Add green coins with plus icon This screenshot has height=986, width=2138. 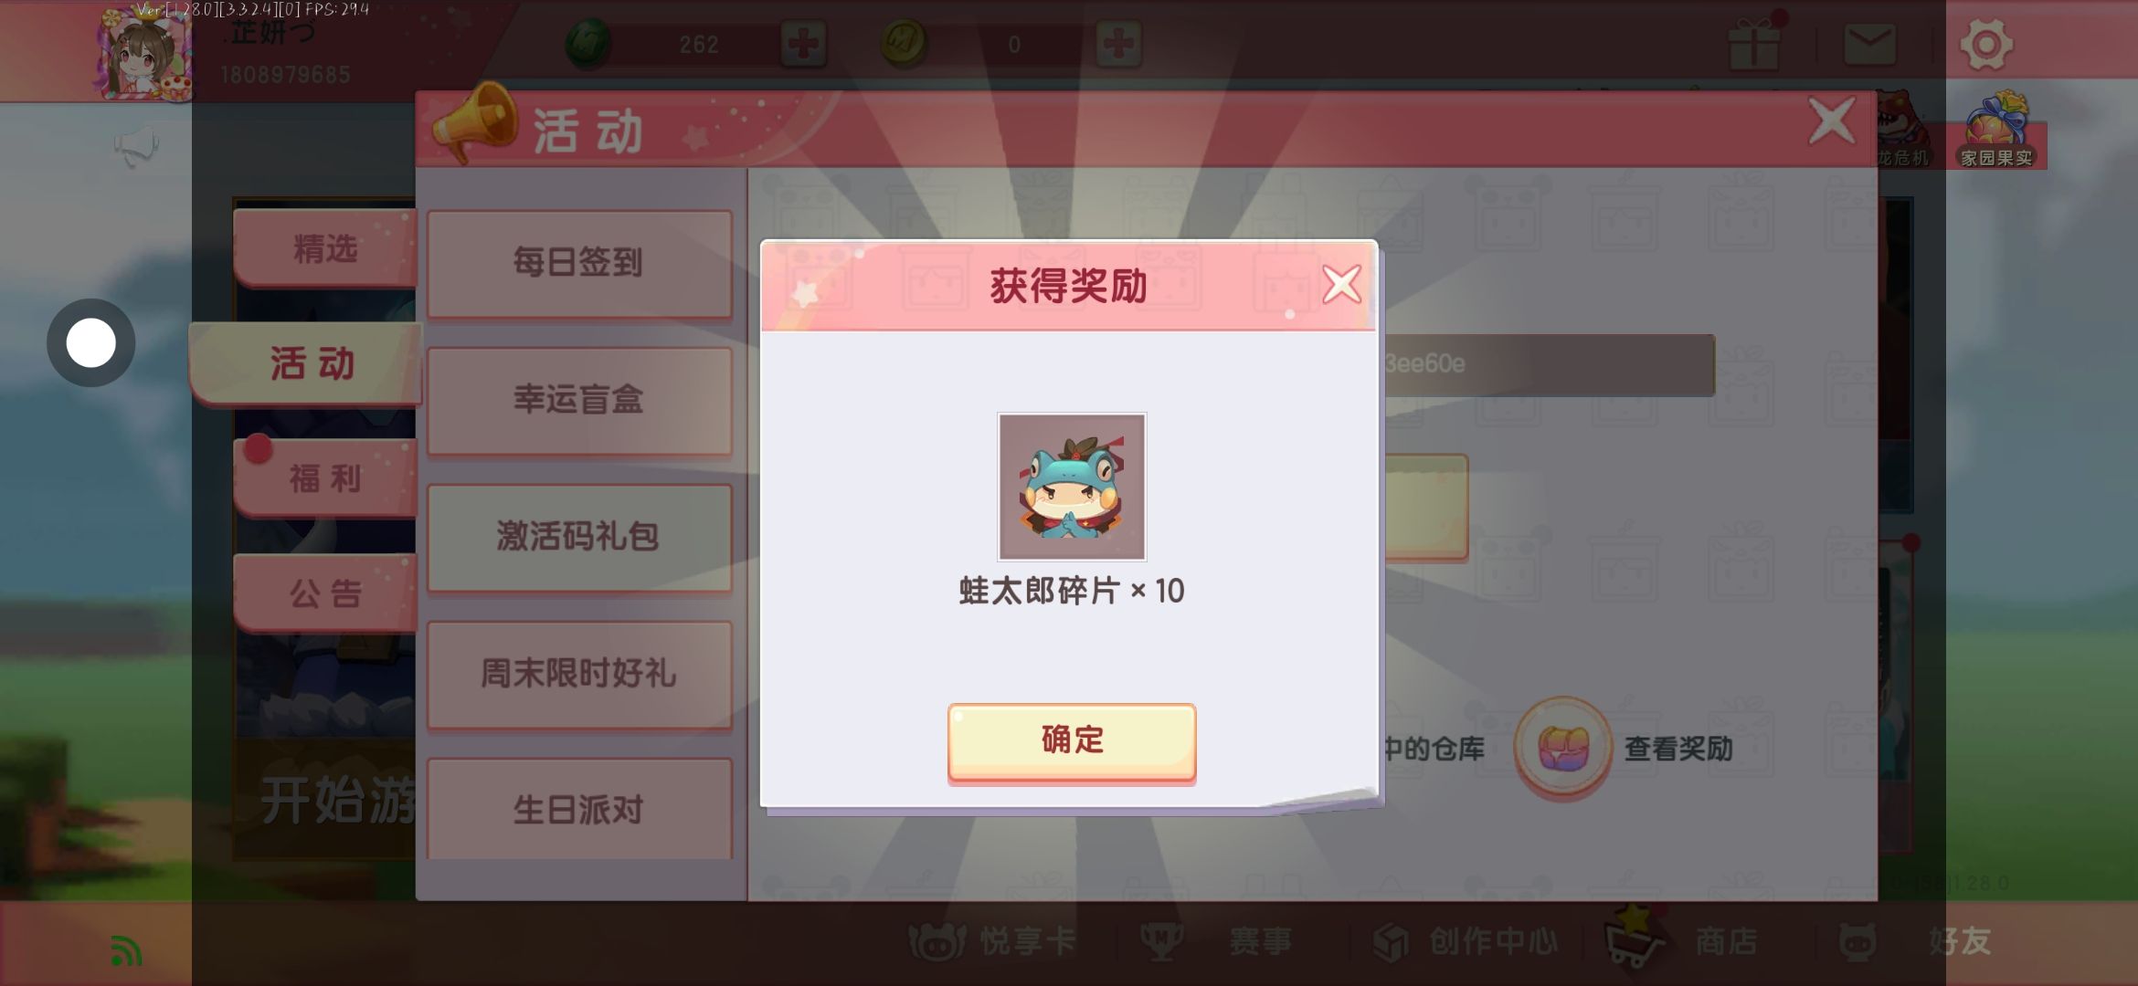(x=803, y=44)
